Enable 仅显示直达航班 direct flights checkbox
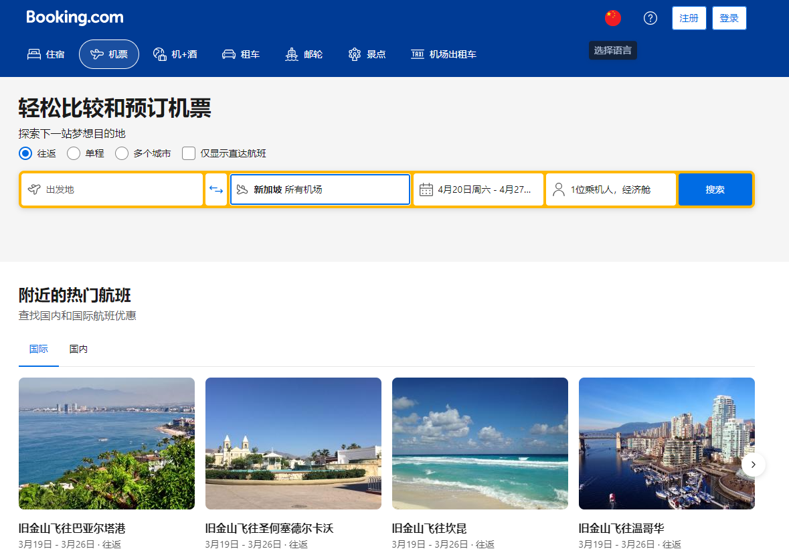This screenshot has width=789, height=559. (x=189, y=153)
